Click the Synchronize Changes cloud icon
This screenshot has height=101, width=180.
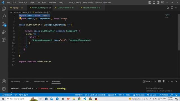pos(15,95)
